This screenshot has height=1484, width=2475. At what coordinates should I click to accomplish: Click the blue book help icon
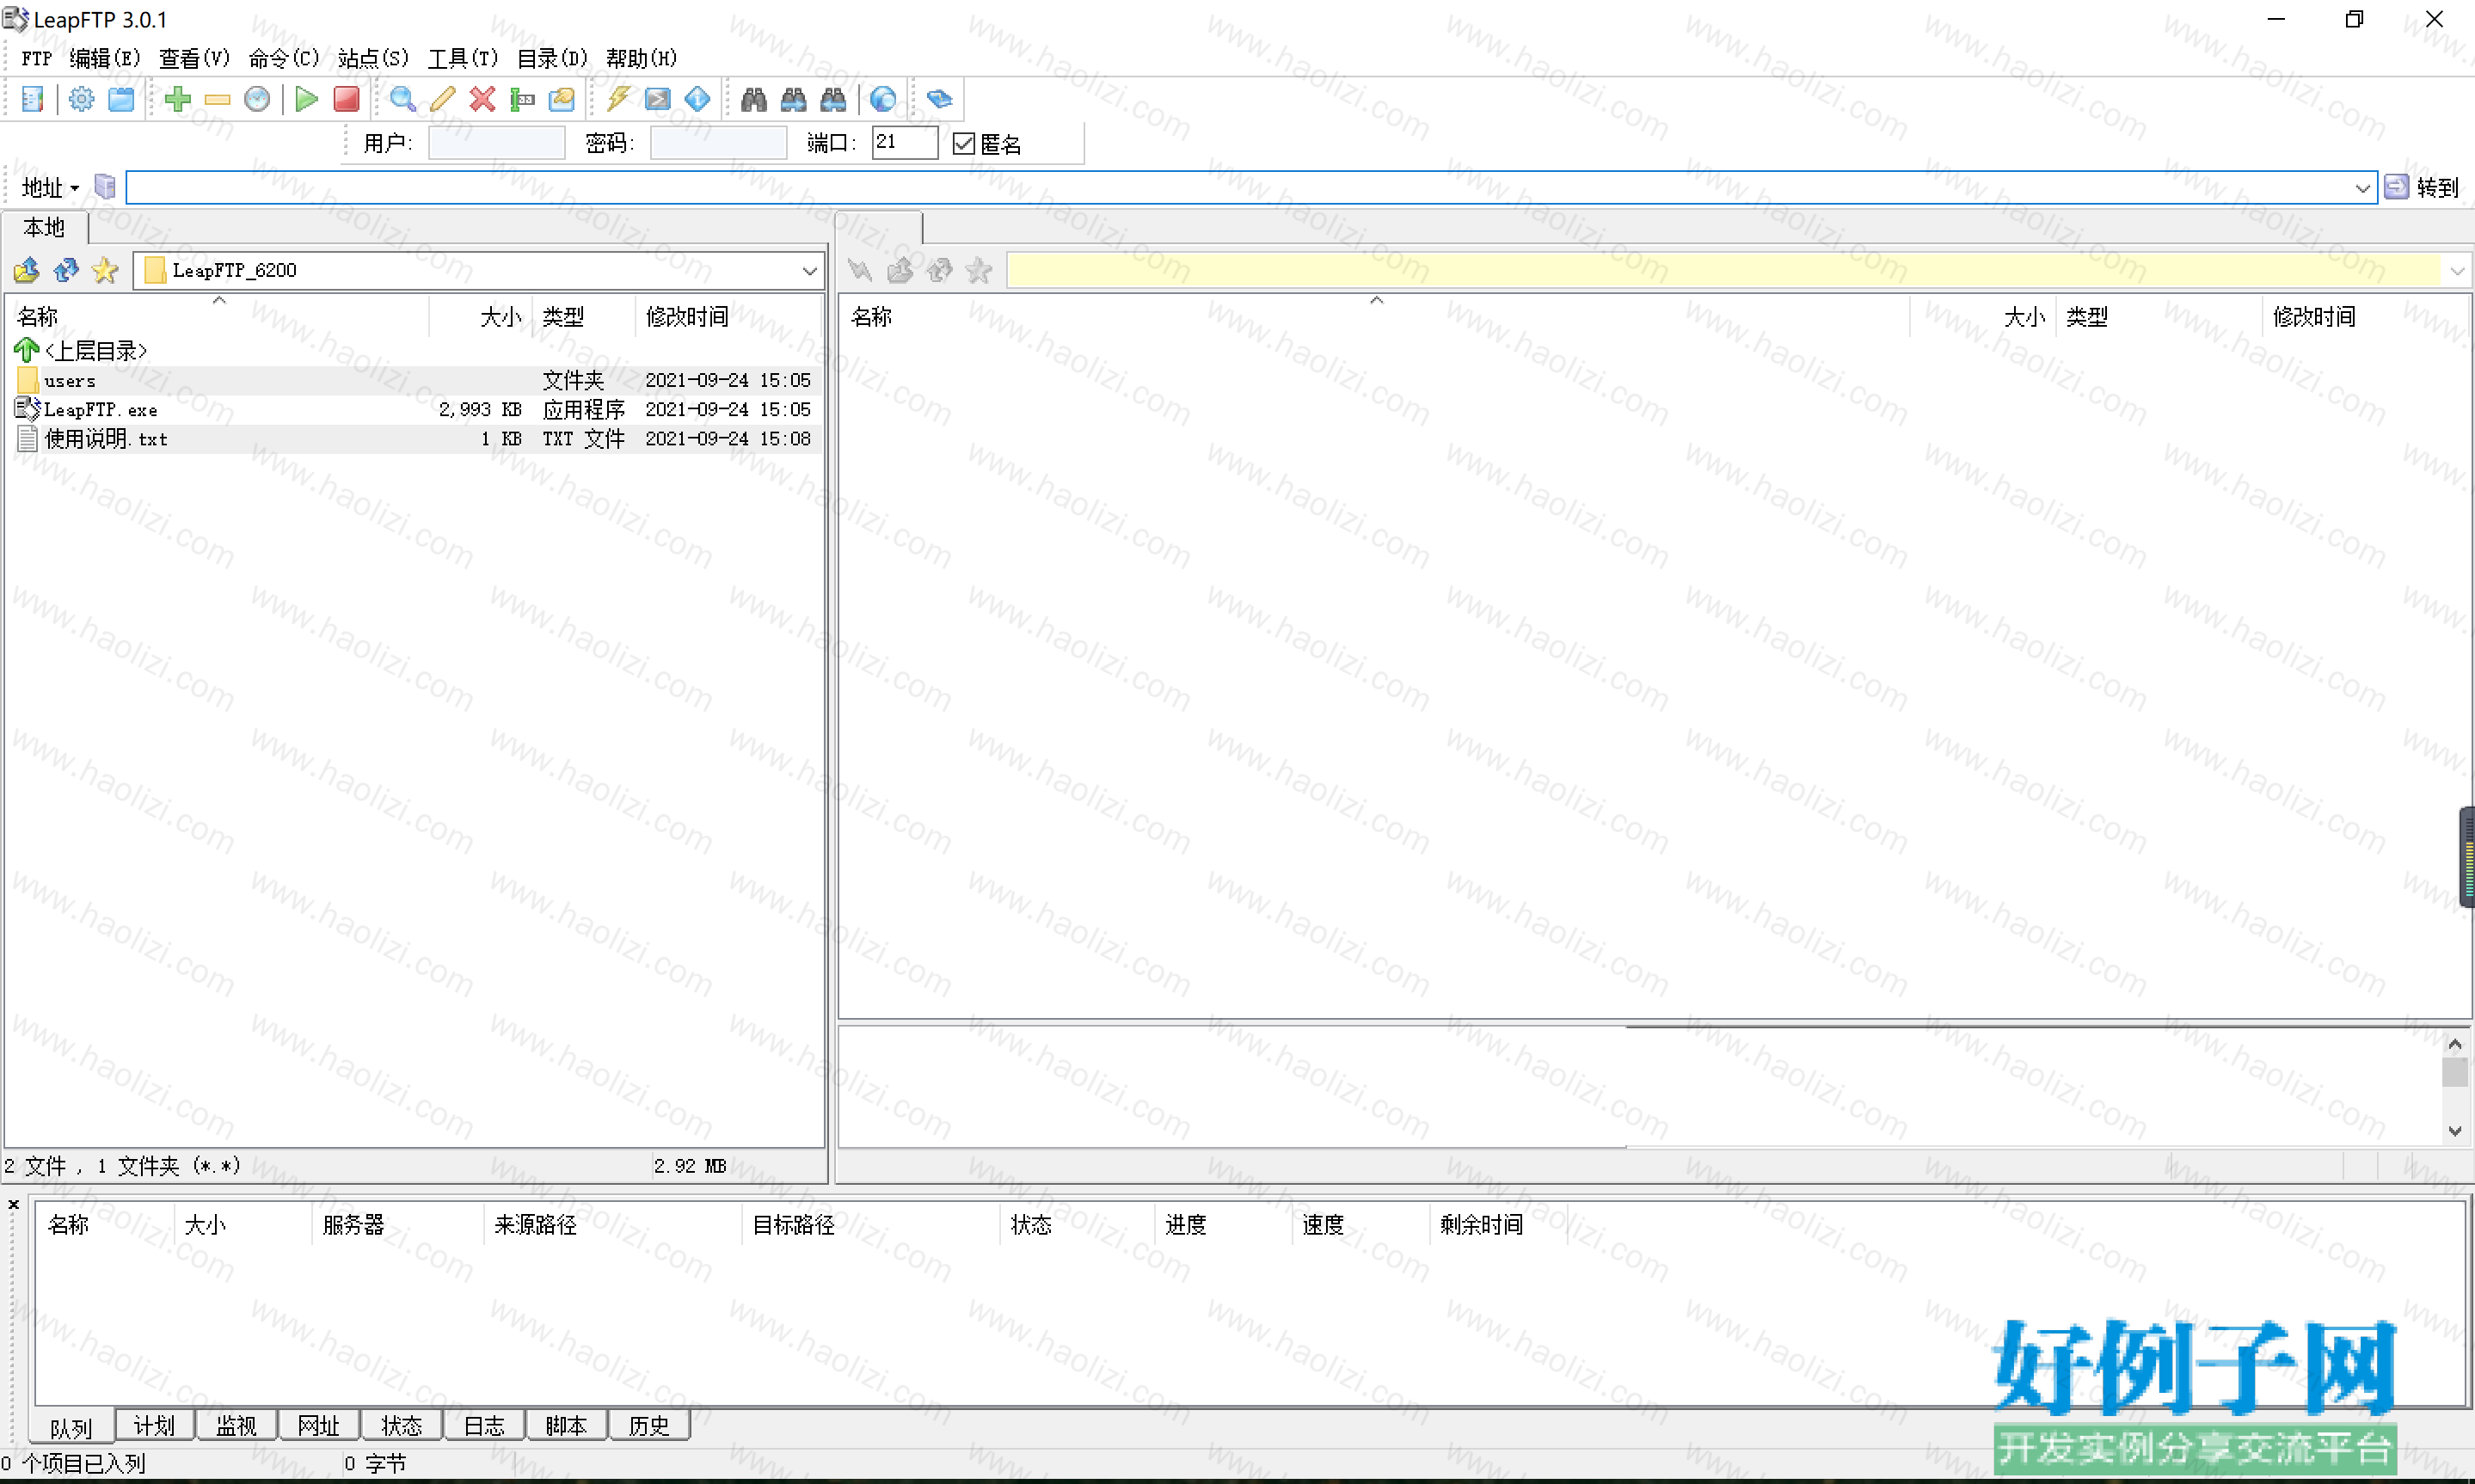coord(939,99)
